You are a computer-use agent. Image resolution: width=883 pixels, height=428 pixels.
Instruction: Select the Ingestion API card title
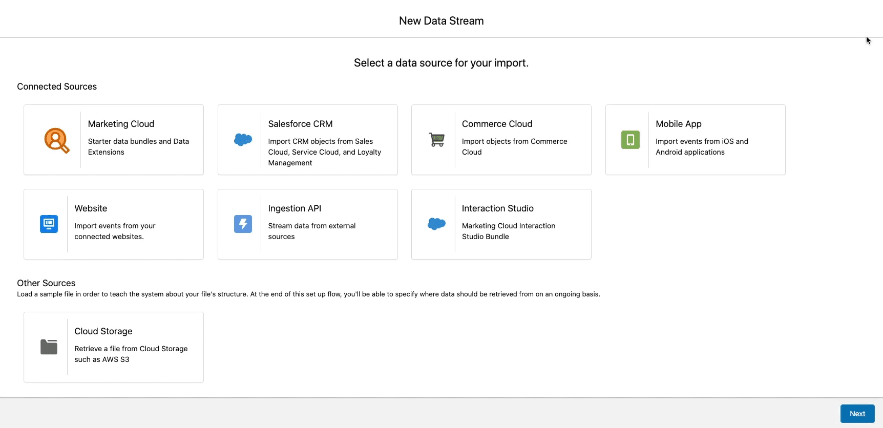coord(295,208)
